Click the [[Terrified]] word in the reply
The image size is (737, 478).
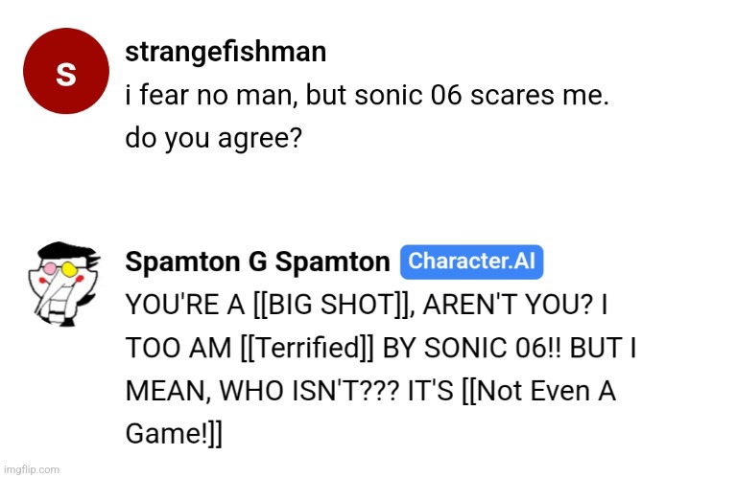[307, 348]
